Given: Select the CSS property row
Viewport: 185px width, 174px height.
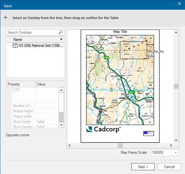Looking at the screenshot, I should (35, 95).
